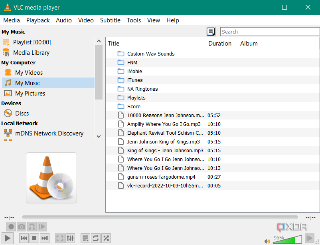Open the Media menu
Image resolution: width=320 pixels, height=245 pixels.
12,20
